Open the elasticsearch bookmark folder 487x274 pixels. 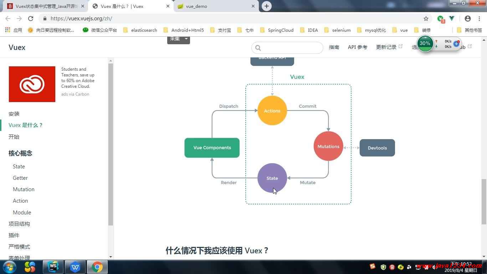(140, 30)
